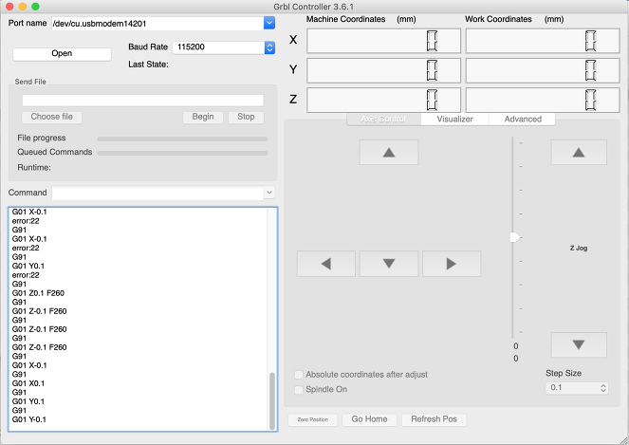
Task: Click the Open port button
Action: click(62, 54)
